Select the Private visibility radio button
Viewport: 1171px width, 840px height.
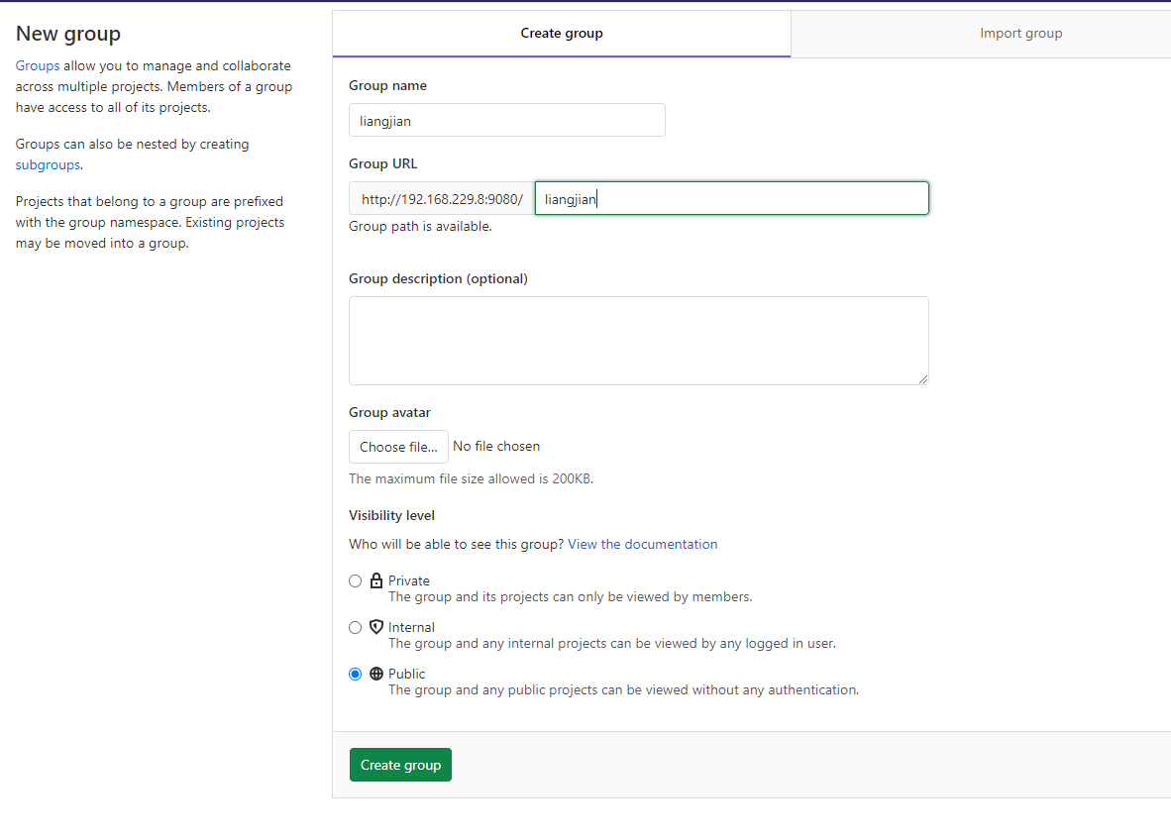pos(356,581)
